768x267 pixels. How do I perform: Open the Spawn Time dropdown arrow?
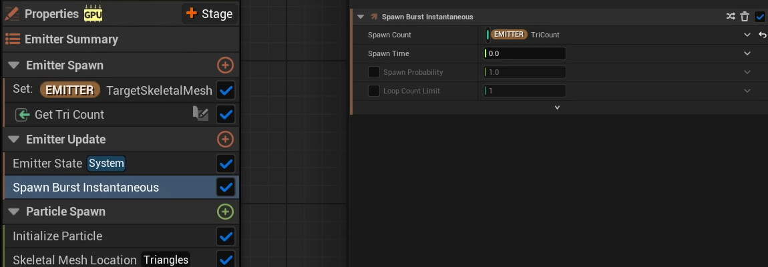tap(747, 53)
